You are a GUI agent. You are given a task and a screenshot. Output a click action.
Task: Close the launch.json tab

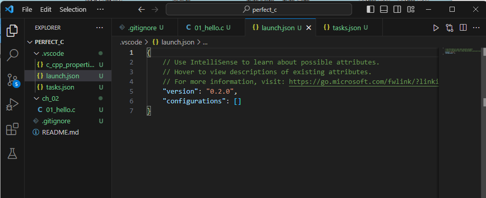click(x=308, y=28)
